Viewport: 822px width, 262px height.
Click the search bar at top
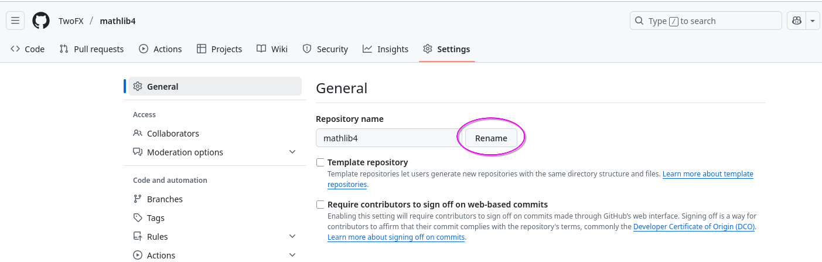[705, 21]
